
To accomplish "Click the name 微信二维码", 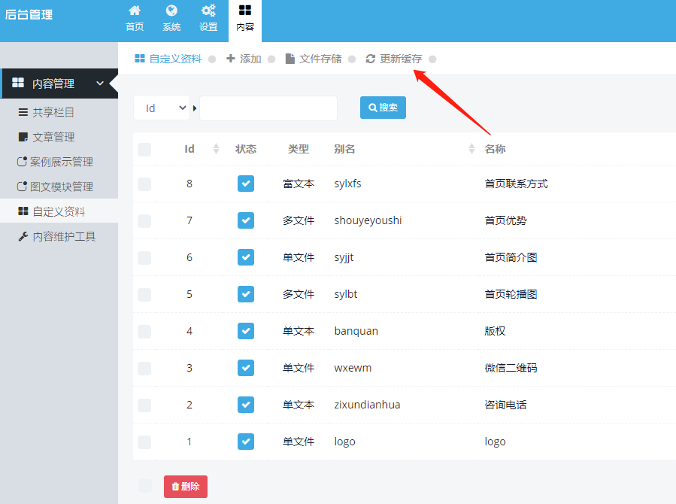I will point(511,368).
